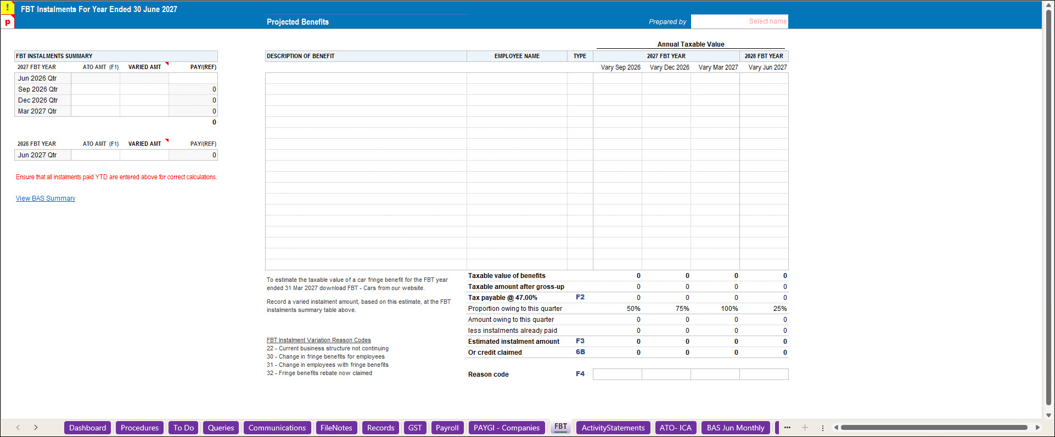
Task: Click the horizontal sheet scrollbar
Action: click(934, 428)
